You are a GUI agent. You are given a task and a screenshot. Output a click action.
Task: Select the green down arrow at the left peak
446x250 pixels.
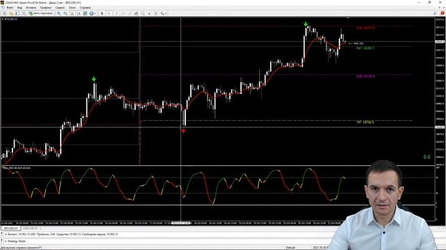click(94, 79)
